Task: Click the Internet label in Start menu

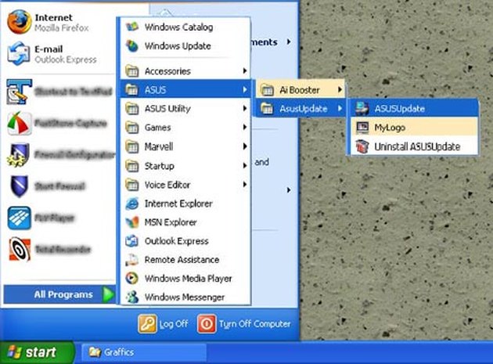Action: (53, 18)
